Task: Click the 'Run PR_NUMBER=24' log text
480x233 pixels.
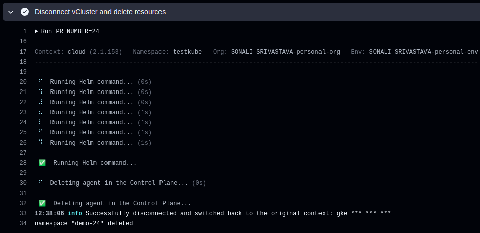Action: click(70, 31)
